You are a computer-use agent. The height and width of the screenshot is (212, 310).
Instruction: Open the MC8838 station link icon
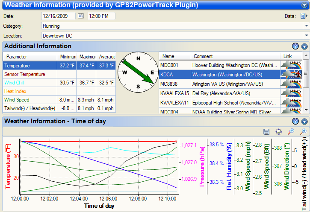coord(291,84)
